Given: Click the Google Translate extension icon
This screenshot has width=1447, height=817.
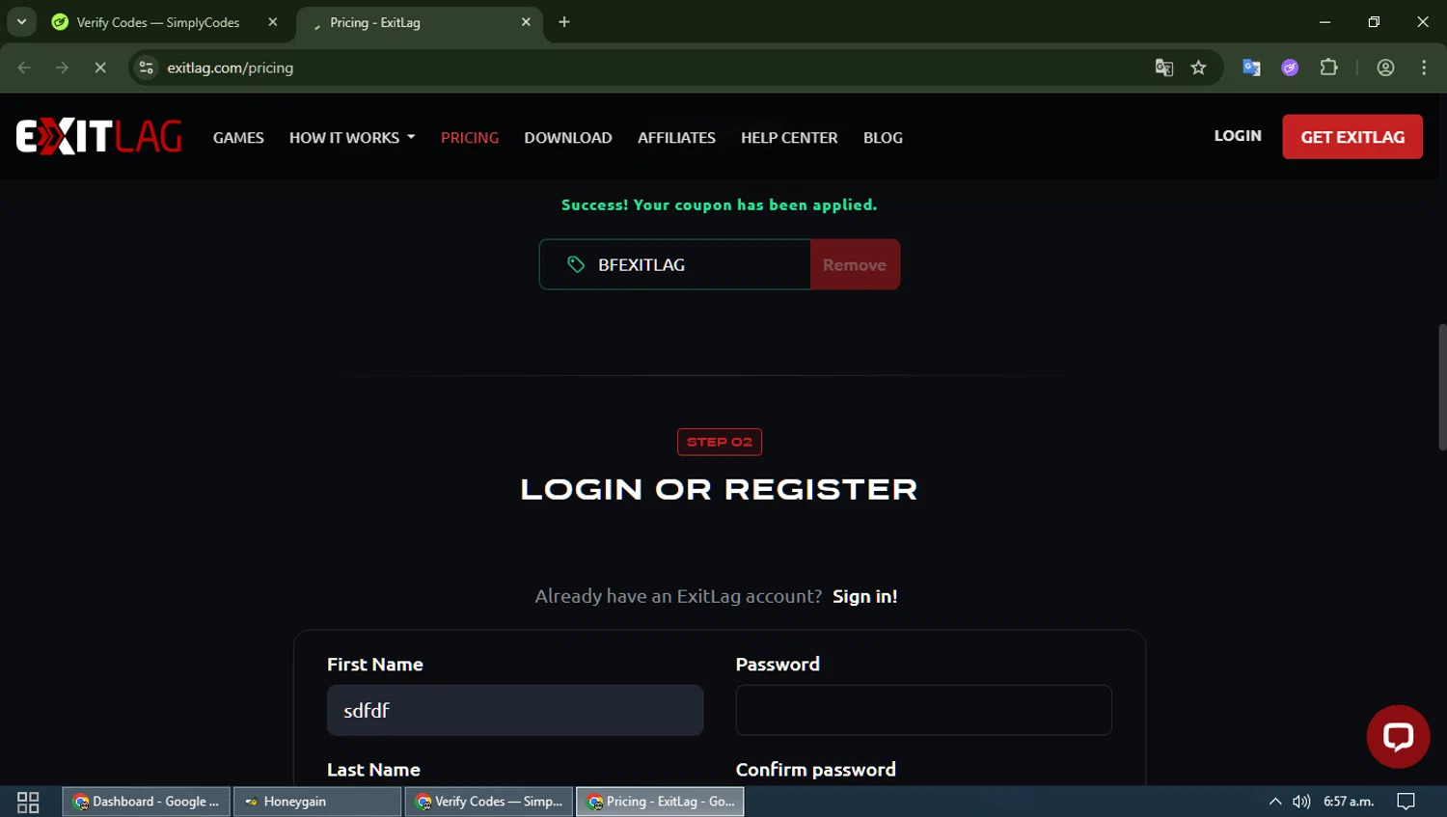Looking at the screenshot, I should pyautogui.click(x=1251, y=68).
